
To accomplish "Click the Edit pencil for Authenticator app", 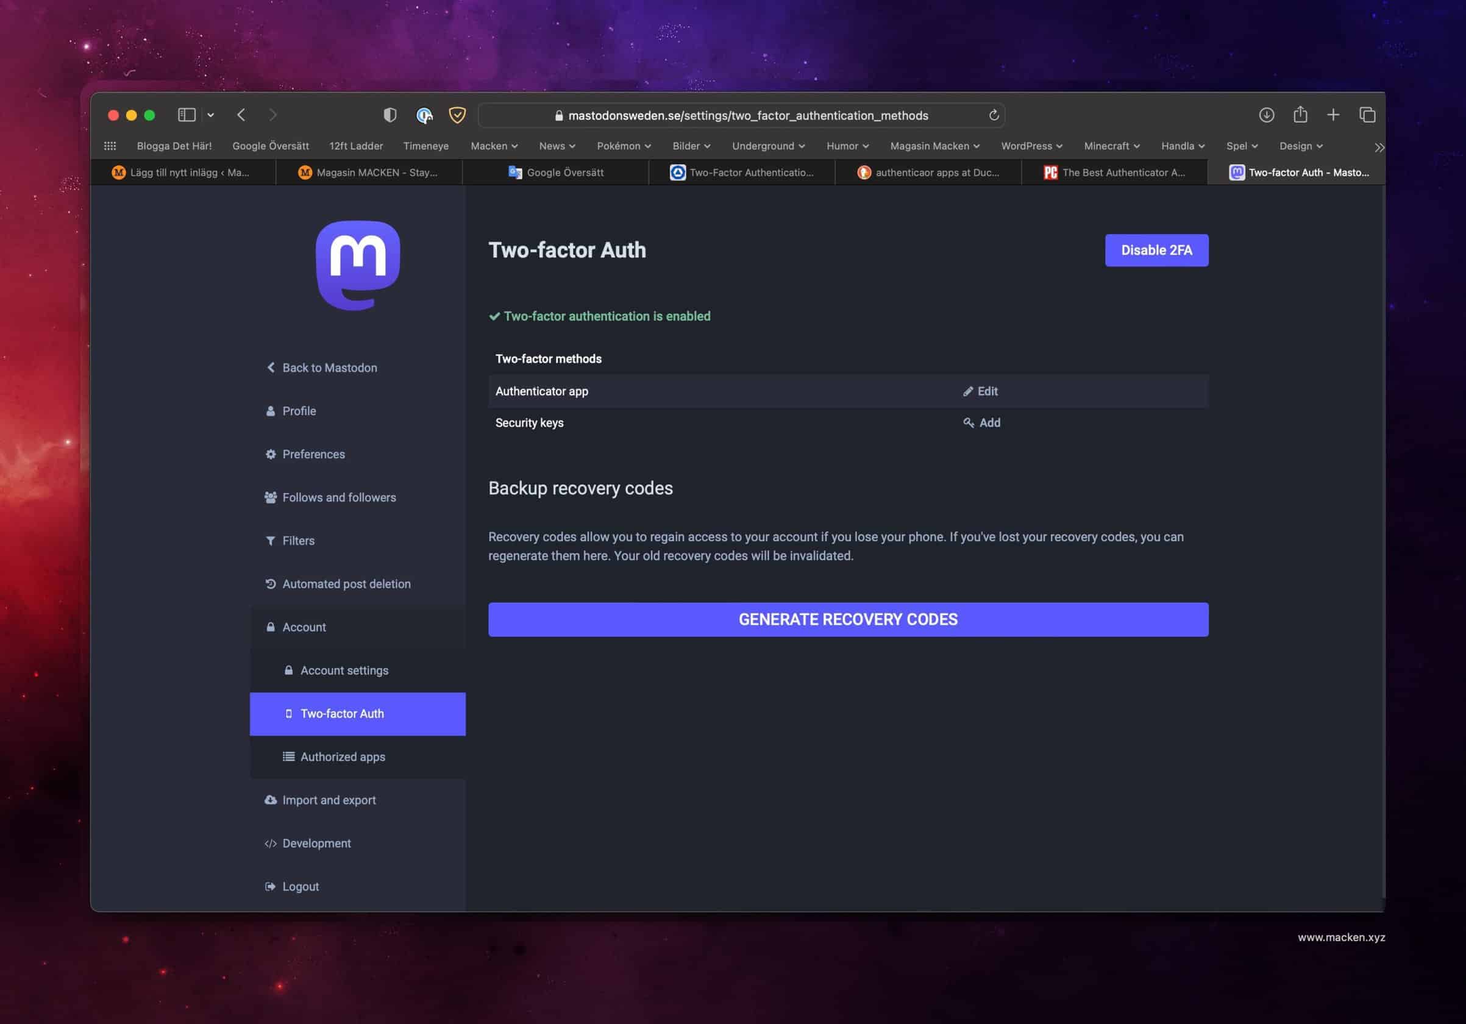I will (x=980, y=391).
